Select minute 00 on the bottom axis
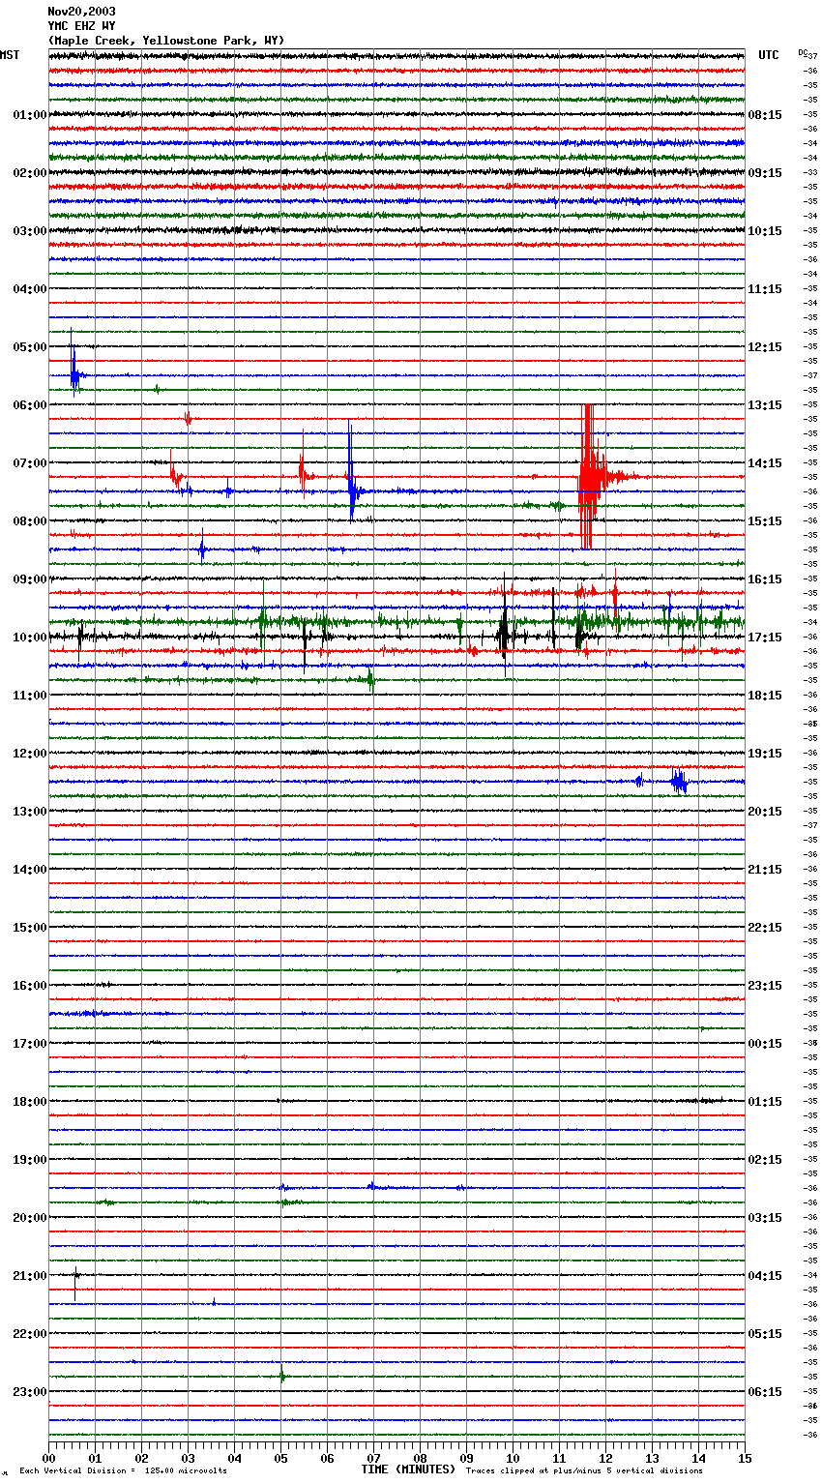Screen dimensions: 822x1484 coord(48,1458)
